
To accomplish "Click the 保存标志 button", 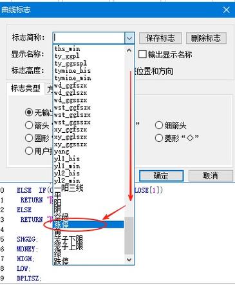I will 160,38.
